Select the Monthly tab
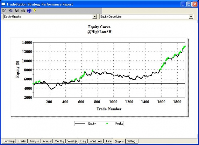This screenshot has width=199, height=145. [x=60, y=141]
